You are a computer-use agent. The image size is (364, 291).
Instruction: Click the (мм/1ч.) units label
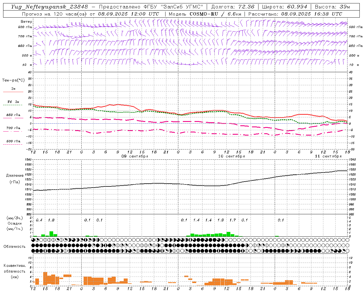15,229
